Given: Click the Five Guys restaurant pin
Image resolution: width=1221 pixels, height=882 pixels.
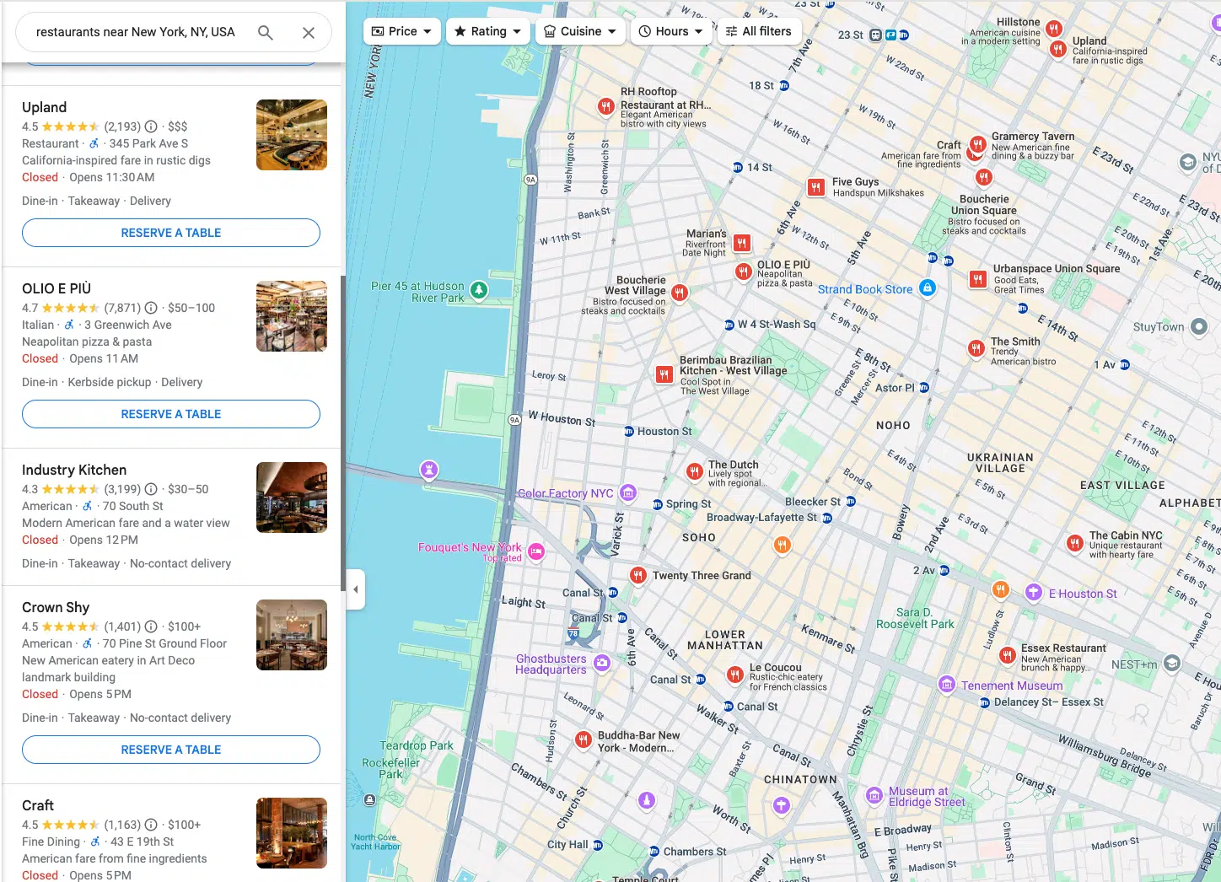Looking at the screenshot, I should pyautogui.click(x=815, y=187).
